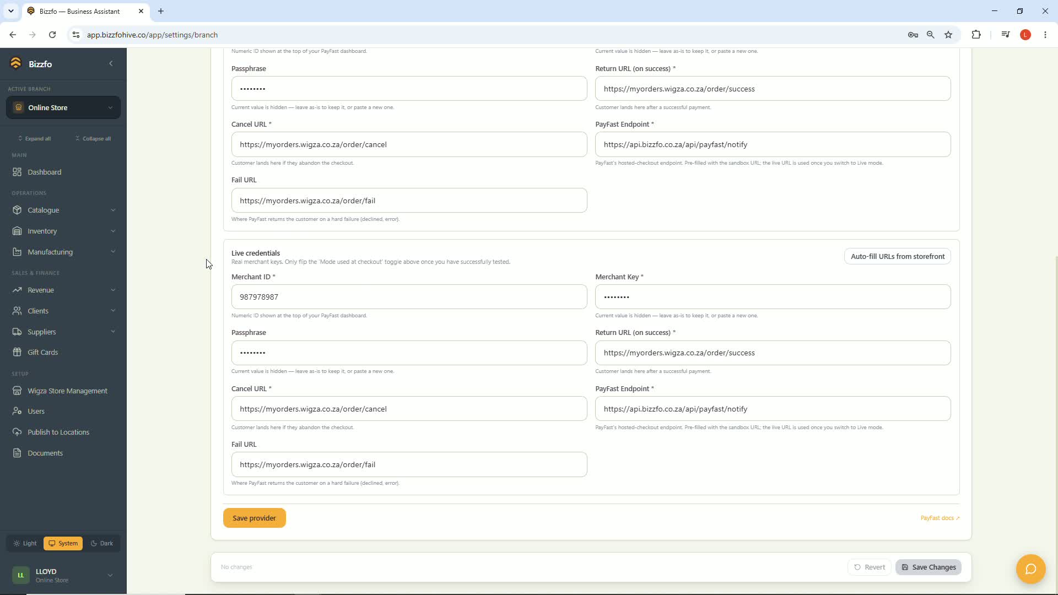This screenshot has width=1058, height=595.
Task: Open the PayFast docs link
Action: click(940, 518)
